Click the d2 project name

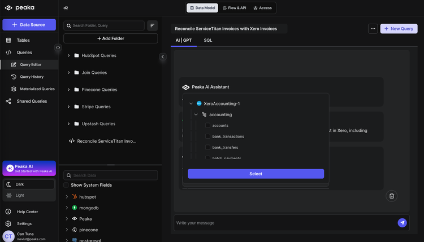(66, 8)
